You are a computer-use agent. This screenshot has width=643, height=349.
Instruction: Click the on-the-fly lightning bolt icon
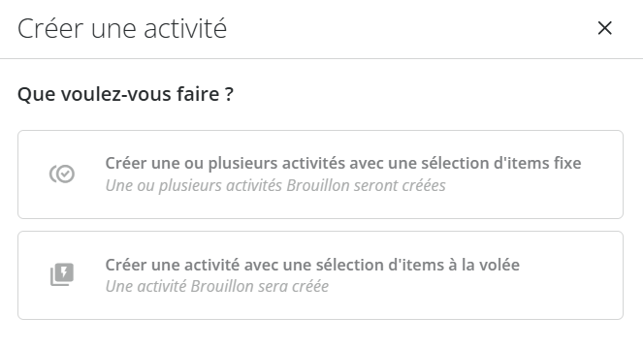click(62, 274)
